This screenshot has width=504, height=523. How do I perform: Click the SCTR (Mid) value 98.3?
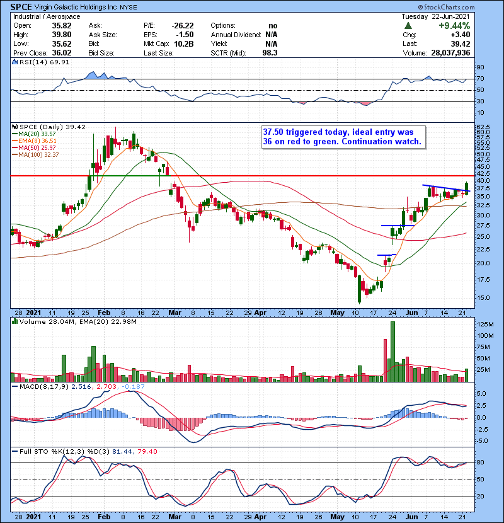click(270, 53)
